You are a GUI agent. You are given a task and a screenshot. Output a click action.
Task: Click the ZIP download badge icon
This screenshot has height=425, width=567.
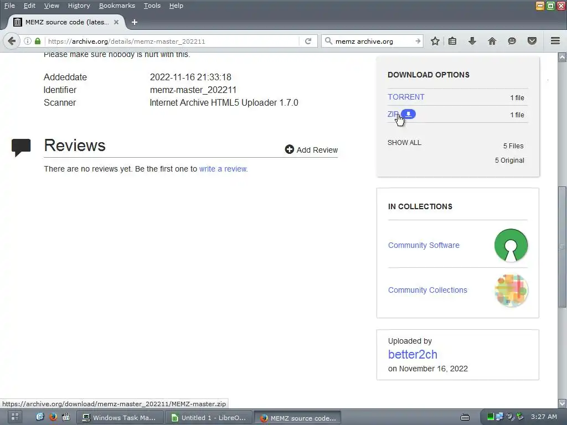(408, 114)
